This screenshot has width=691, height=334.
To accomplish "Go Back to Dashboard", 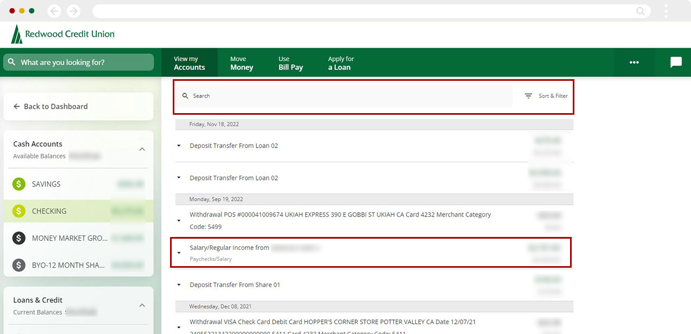I will click(79, 107).
